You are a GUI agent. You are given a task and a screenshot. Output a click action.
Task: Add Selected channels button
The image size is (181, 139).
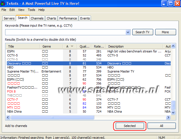coord(130,126)
